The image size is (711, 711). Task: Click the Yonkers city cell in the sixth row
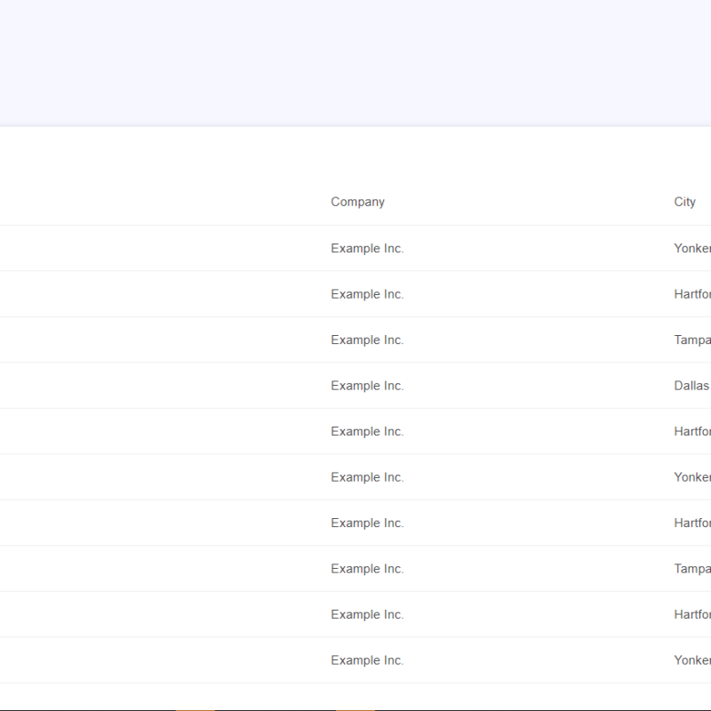(x=692, y=477)
